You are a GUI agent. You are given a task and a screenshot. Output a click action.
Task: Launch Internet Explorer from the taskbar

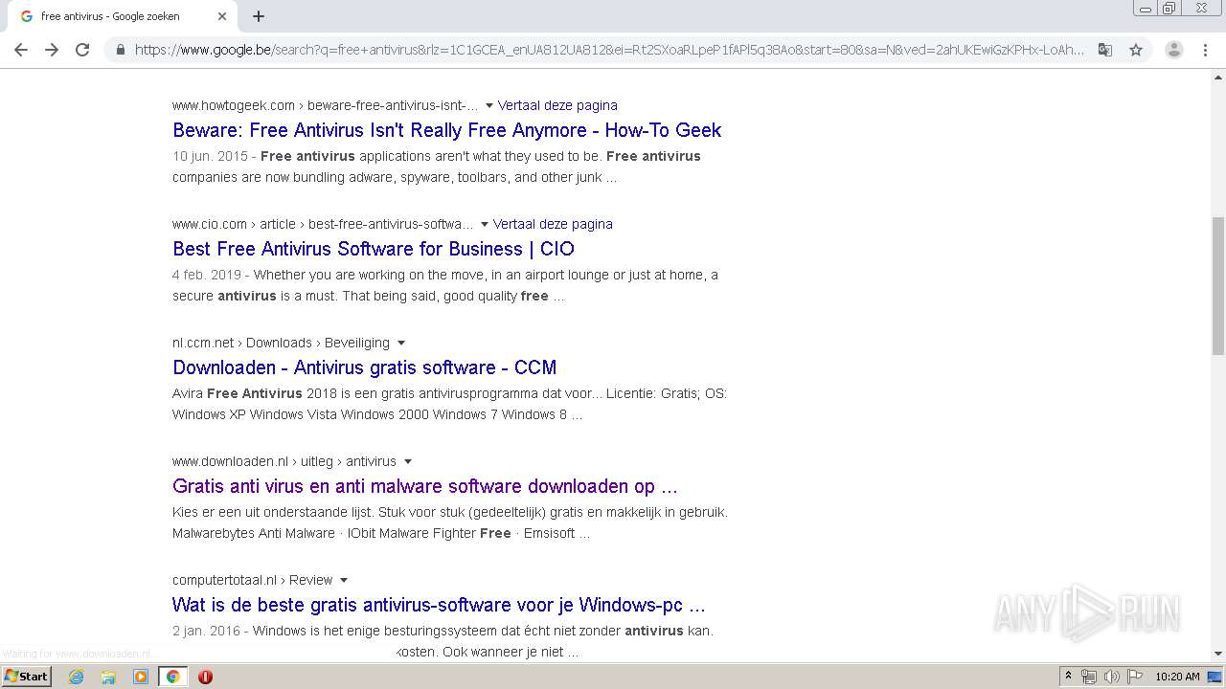(x=77, y=677)
